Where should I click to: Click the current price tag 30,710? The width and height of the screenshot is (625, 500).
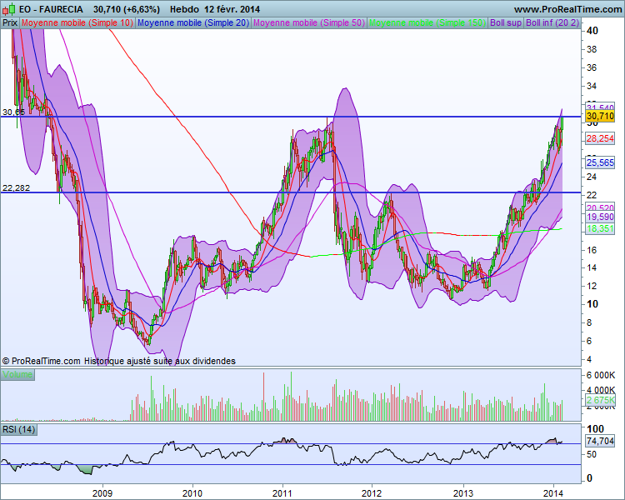(x=600, y=116)
